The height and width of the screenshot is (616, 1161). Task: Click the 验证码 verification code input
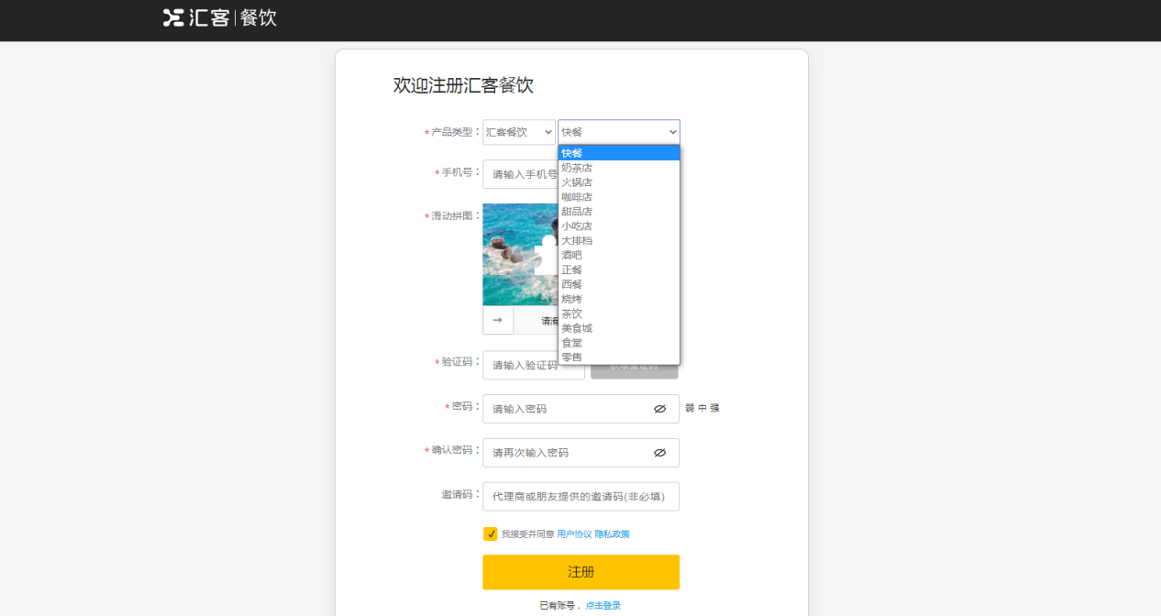(x=532, y=366)
